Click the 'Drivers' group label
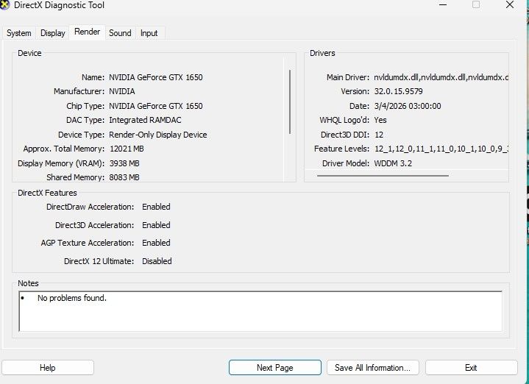 click(322, 53)
